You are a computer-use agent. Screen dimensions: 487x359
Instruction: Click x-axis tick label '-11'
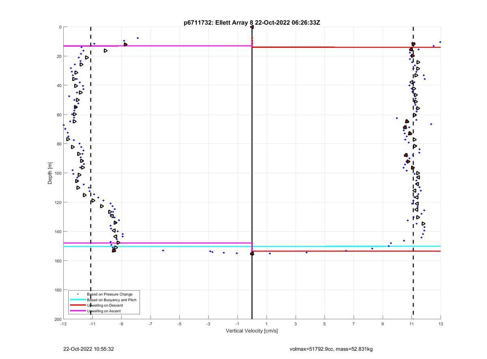pos(92,324)
